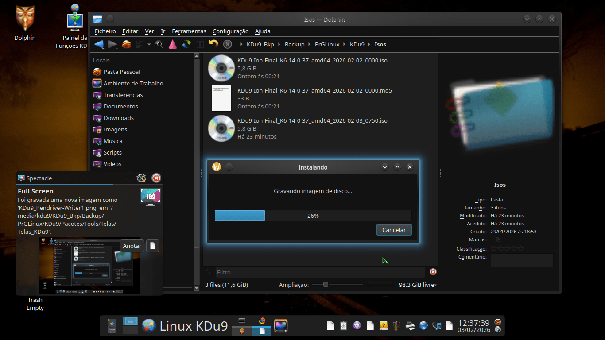
Task: Click the green-blue refresh arrows icon
Action: (186, 44)
